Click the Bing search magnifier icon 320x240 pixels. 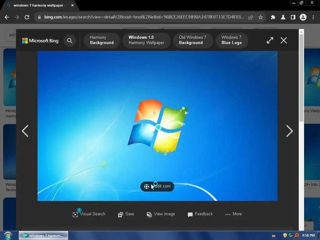(70, 41)
